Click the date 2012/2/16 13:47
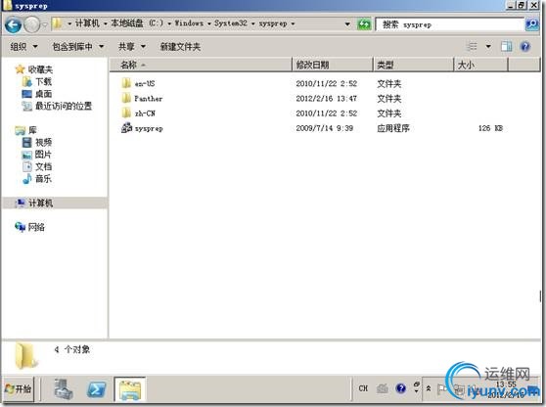Image resolution: width=546 pixels, height=407 pixels. coord(326,99)
